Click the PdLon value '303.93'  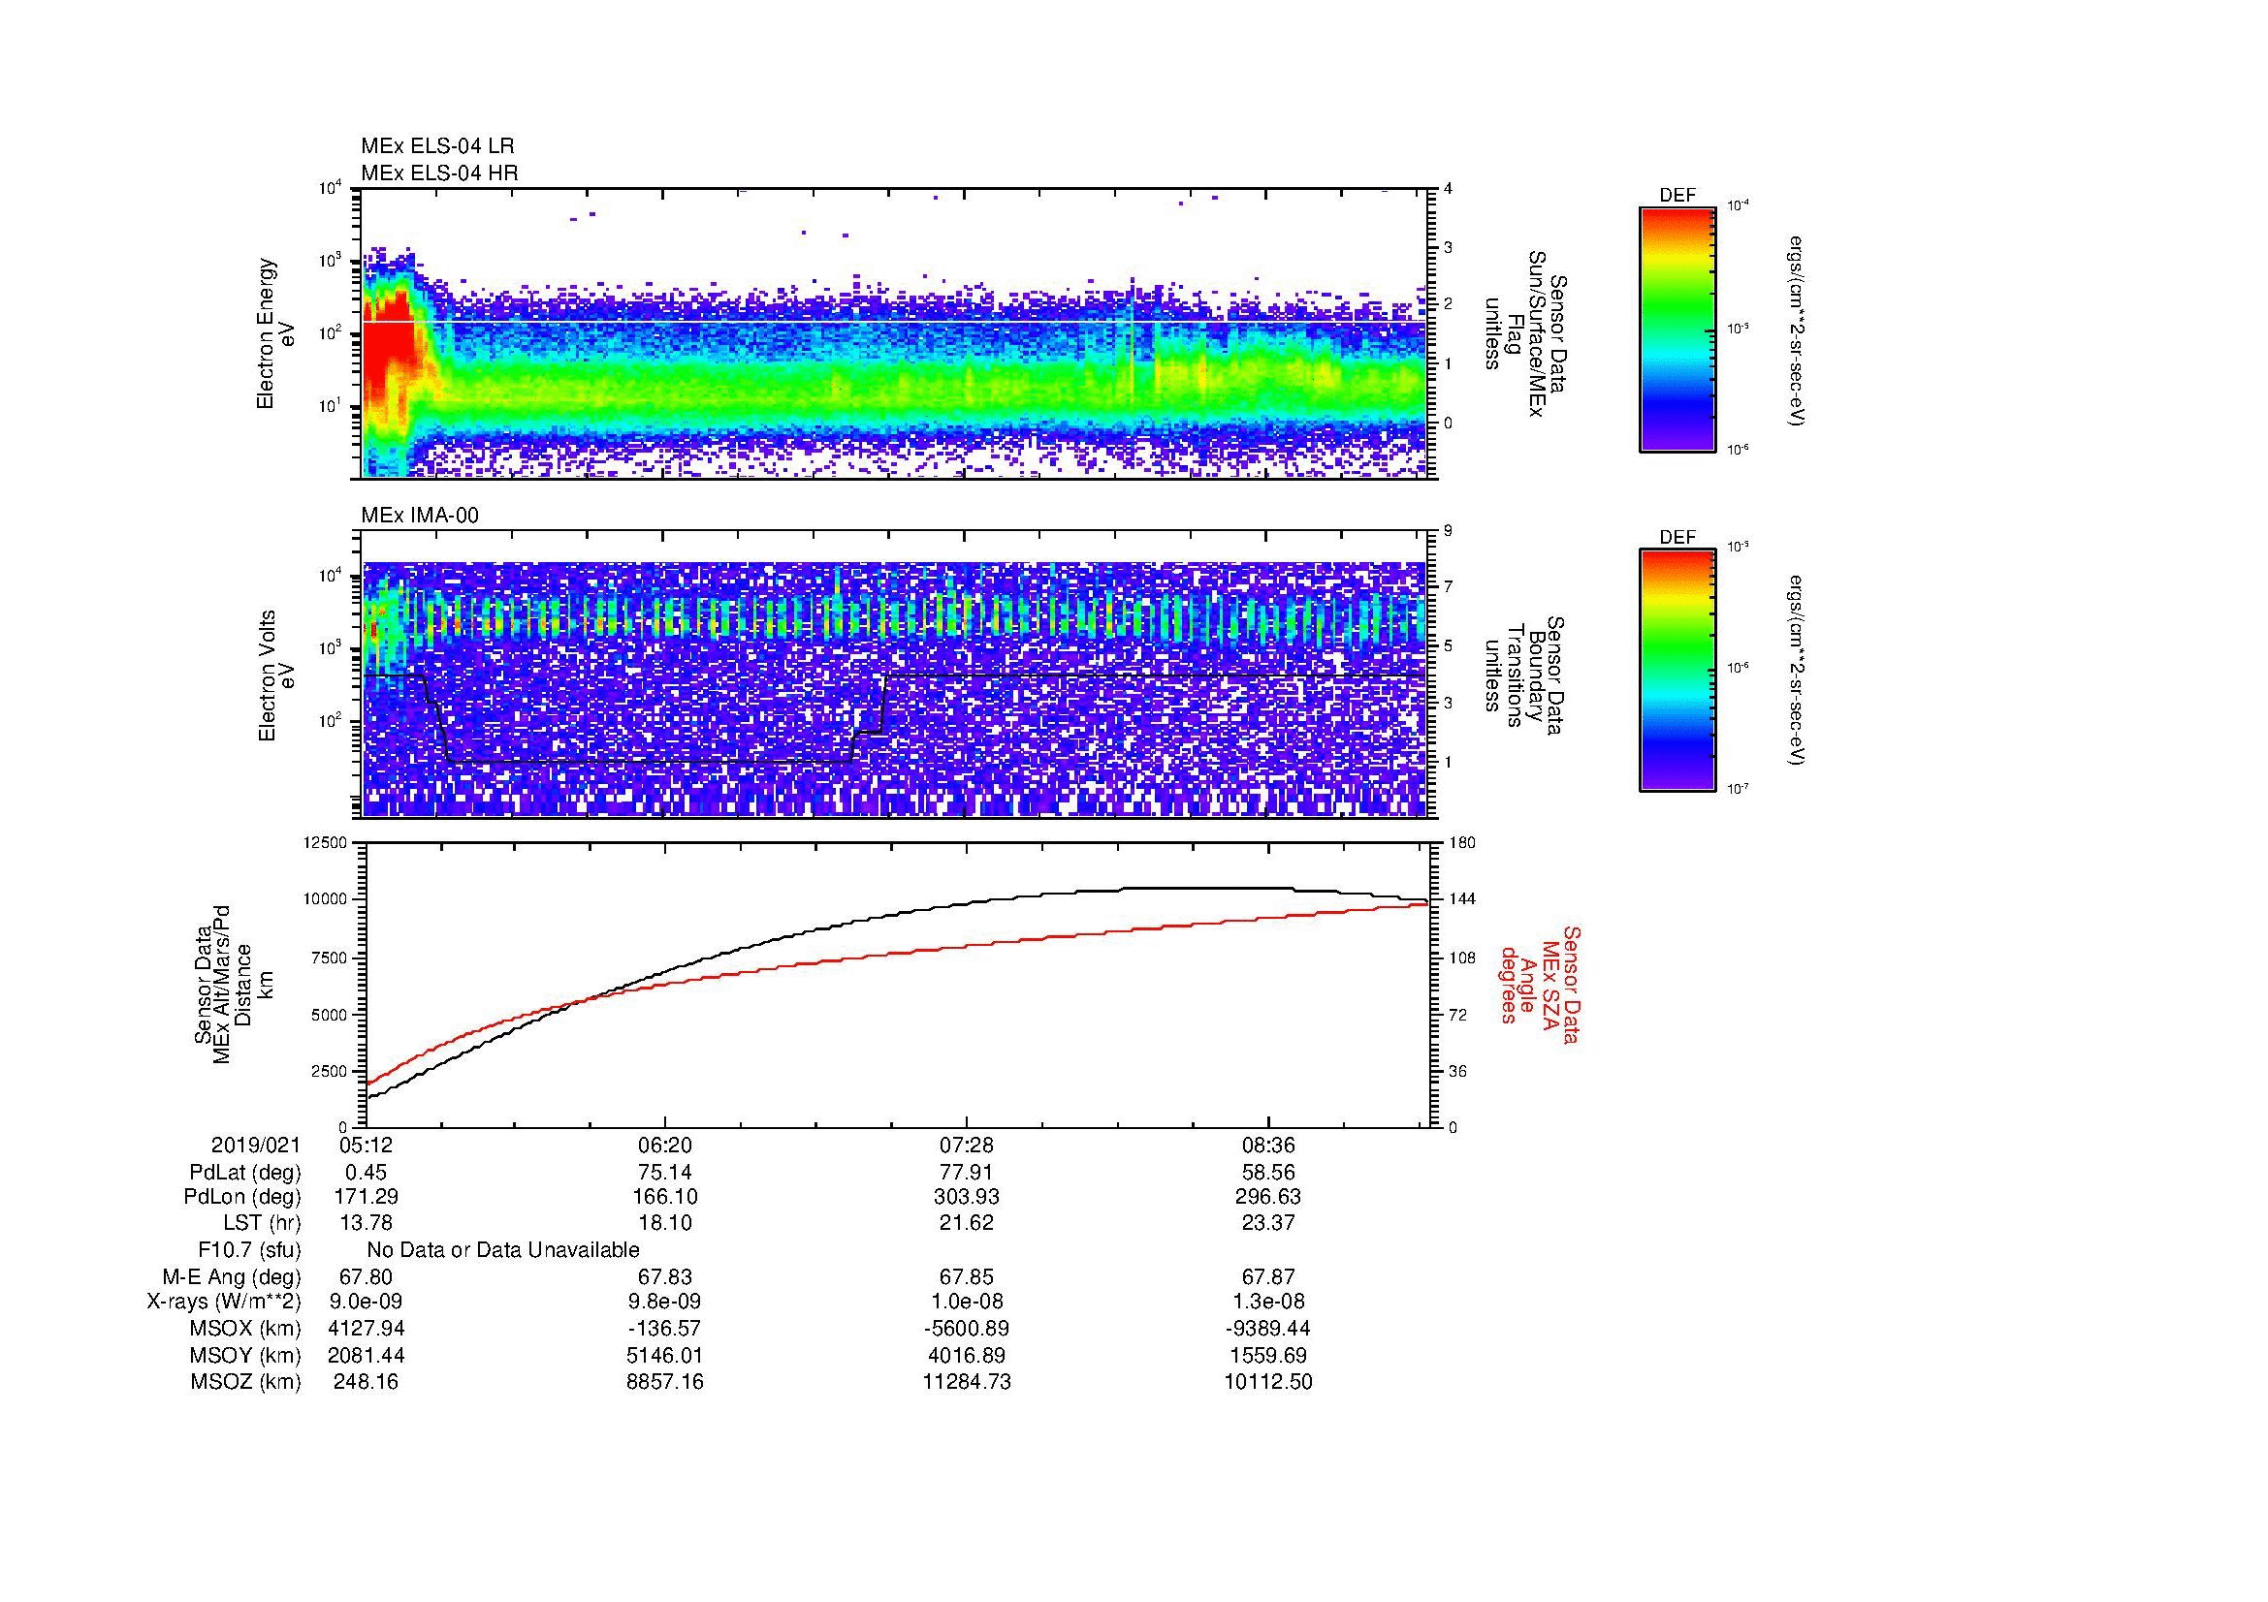967,1196
